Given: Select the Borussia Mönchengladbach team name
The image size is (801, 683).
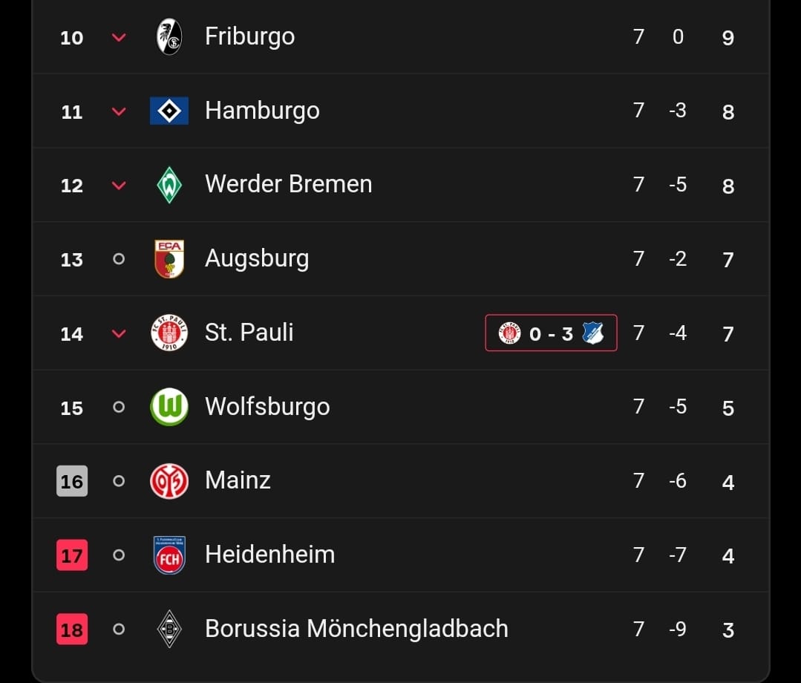Looking at the screenshot, I should 356,629.
